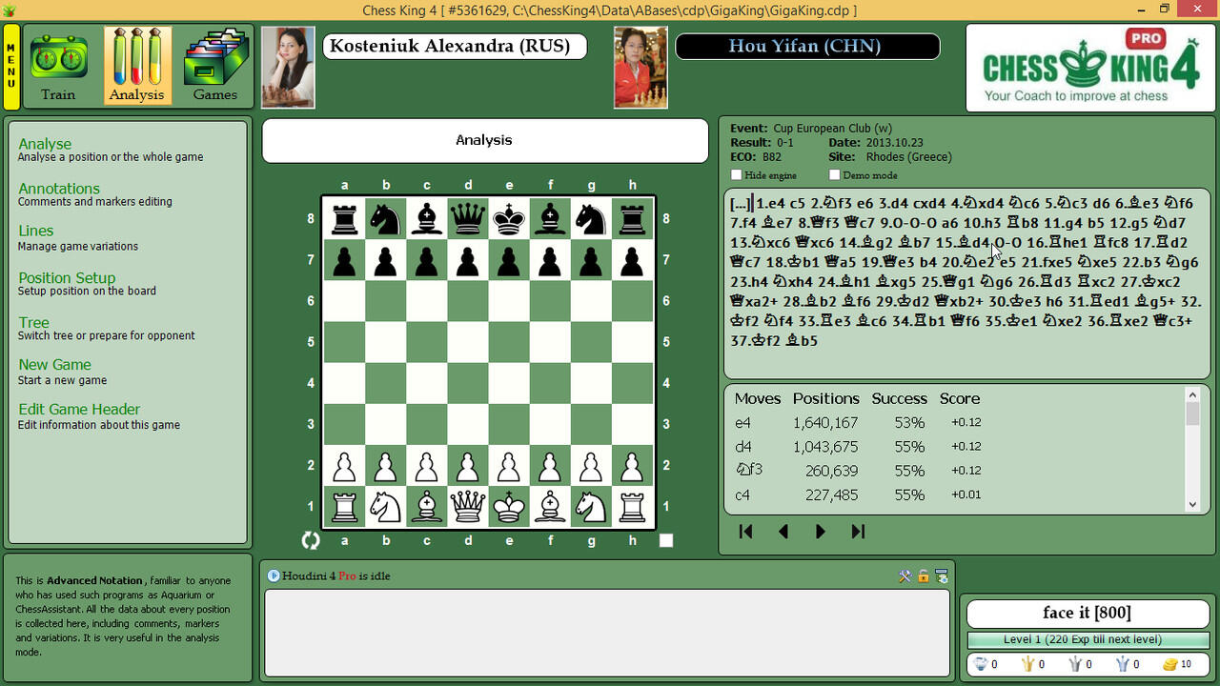The height and width of the screenshot is (686, 1220).
Task: Click the Kosteniuk Alexandra (RUS) name box
Action: click(455, 47)
